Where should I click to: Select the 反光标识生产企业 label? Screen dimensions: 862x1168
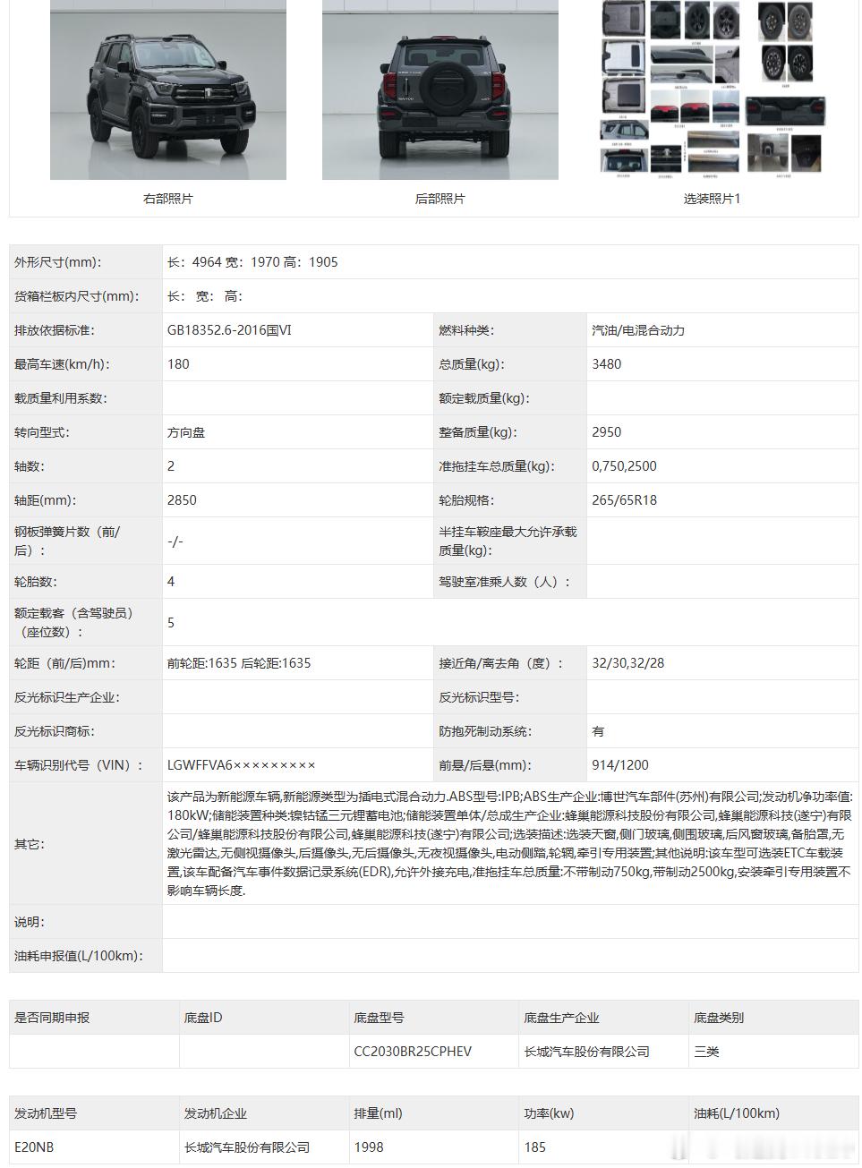[66, 697]
